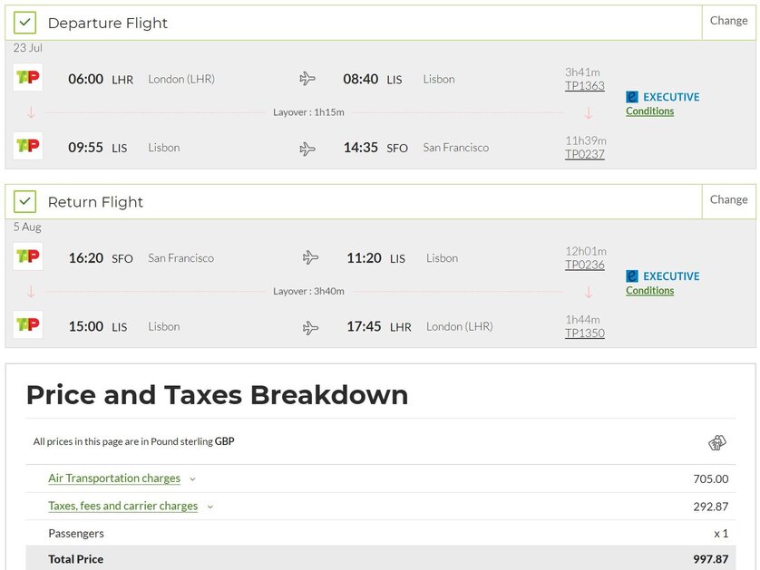
Task: Open Air Transportation charges details
Action: (114, 478)
